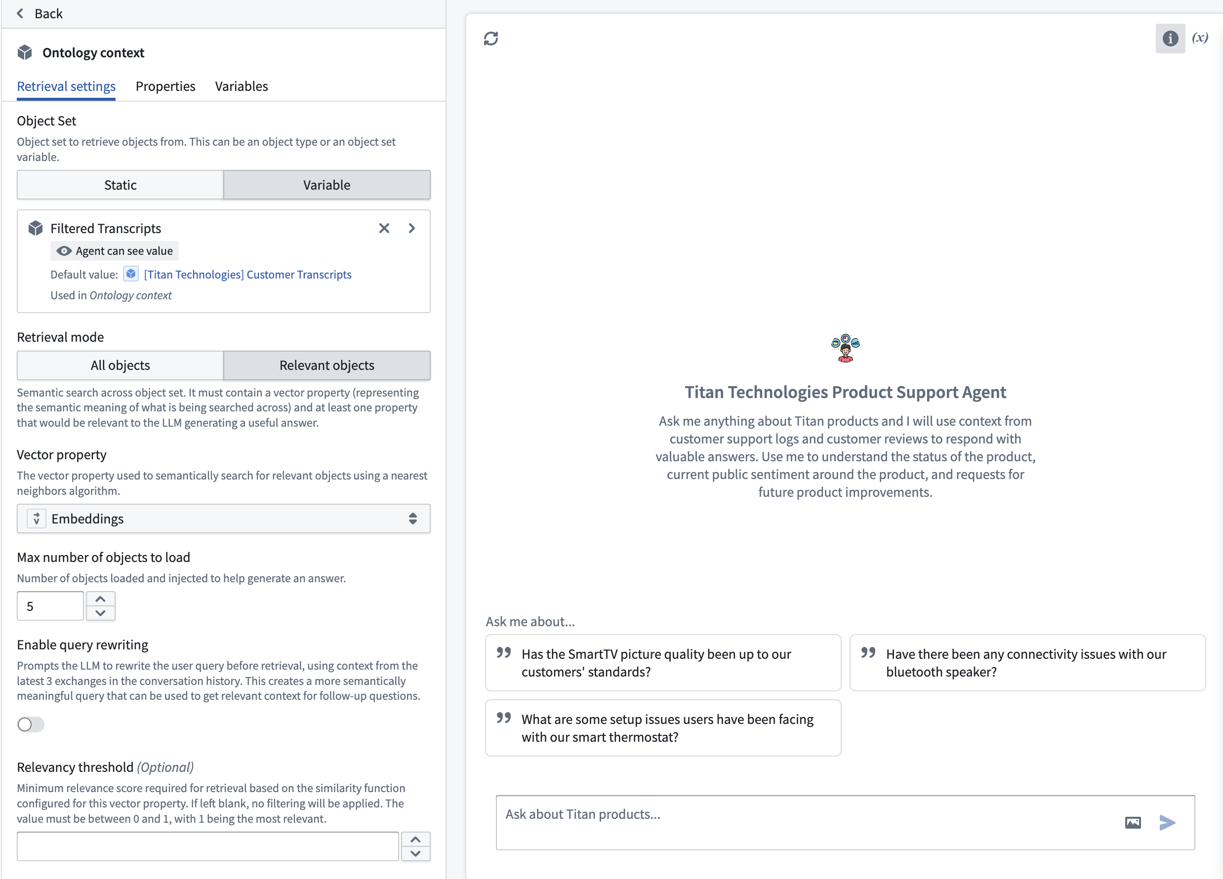
Task: Open the [Titan Technologies] Customer Transcripts link
Action: point(247,274)
